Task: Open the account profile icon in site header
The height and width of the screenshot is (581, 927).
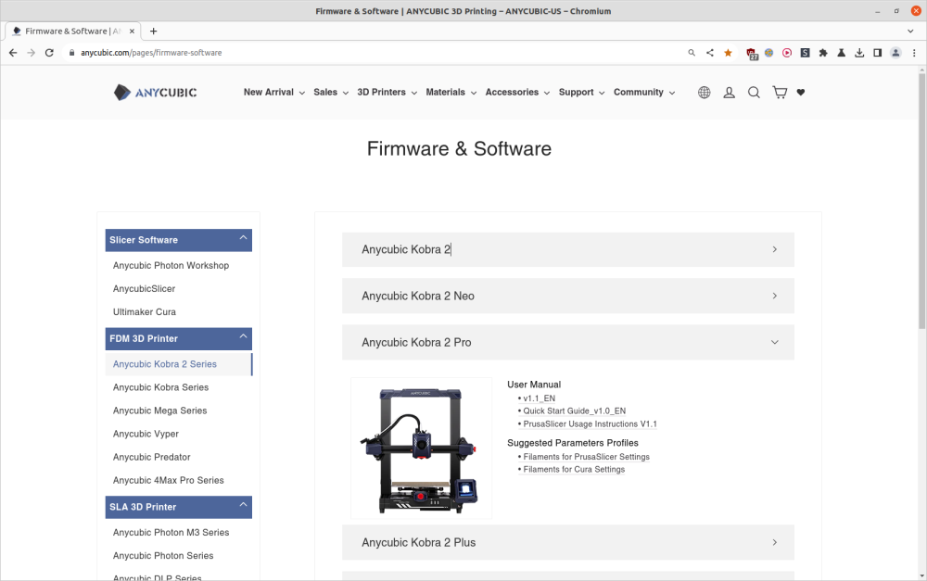Action: (x=729, y=93)
